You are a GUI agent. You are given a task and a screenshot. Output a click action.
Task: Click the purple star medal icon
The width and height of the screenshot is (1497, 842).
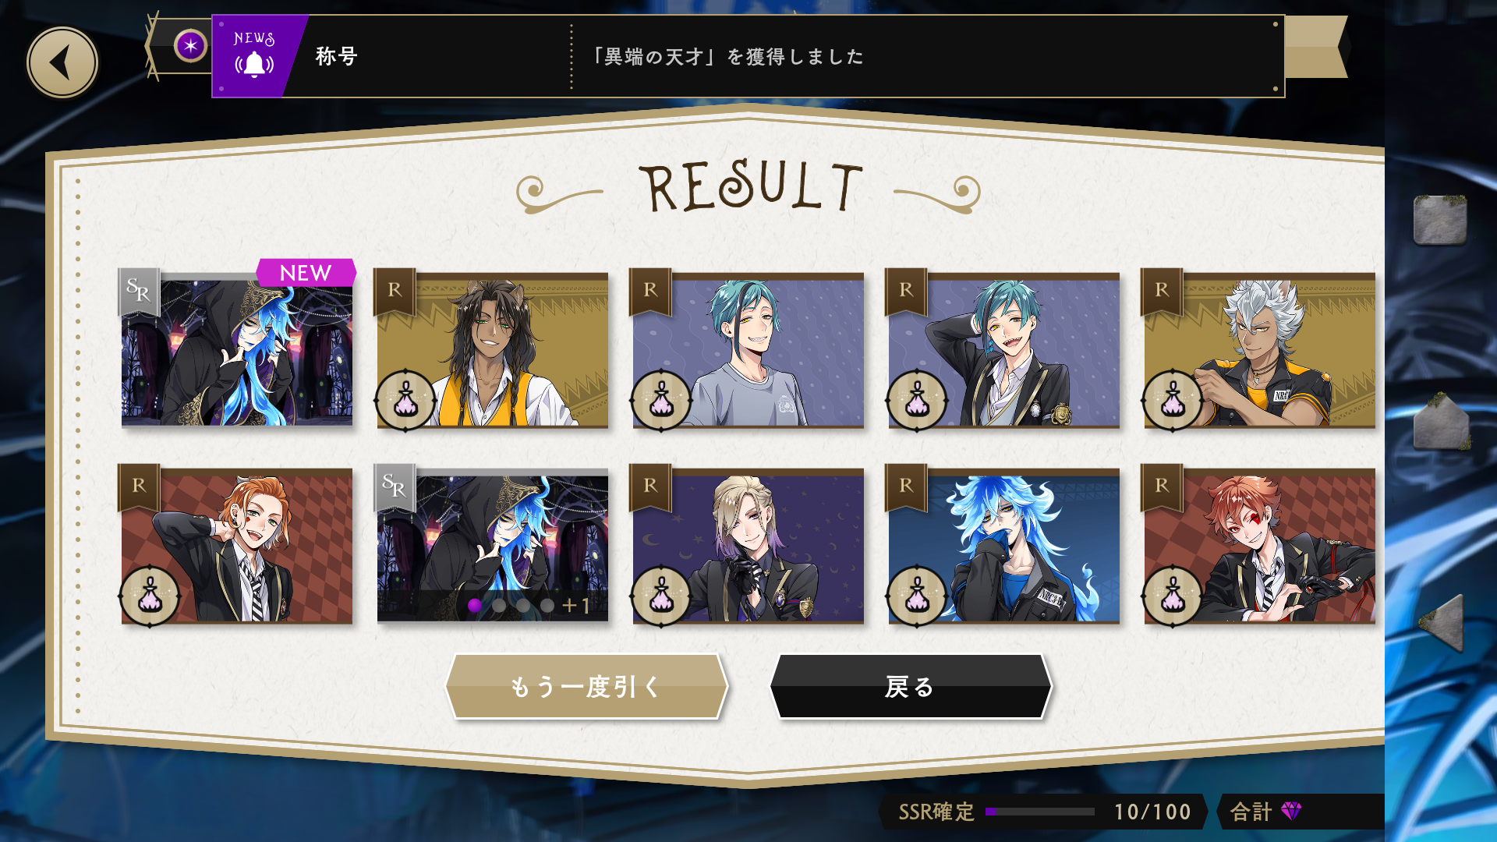pyautogui.click(x=190, y=46)
